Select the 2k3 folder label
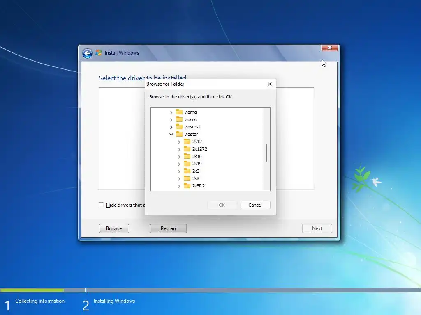 tap(196, 171)
